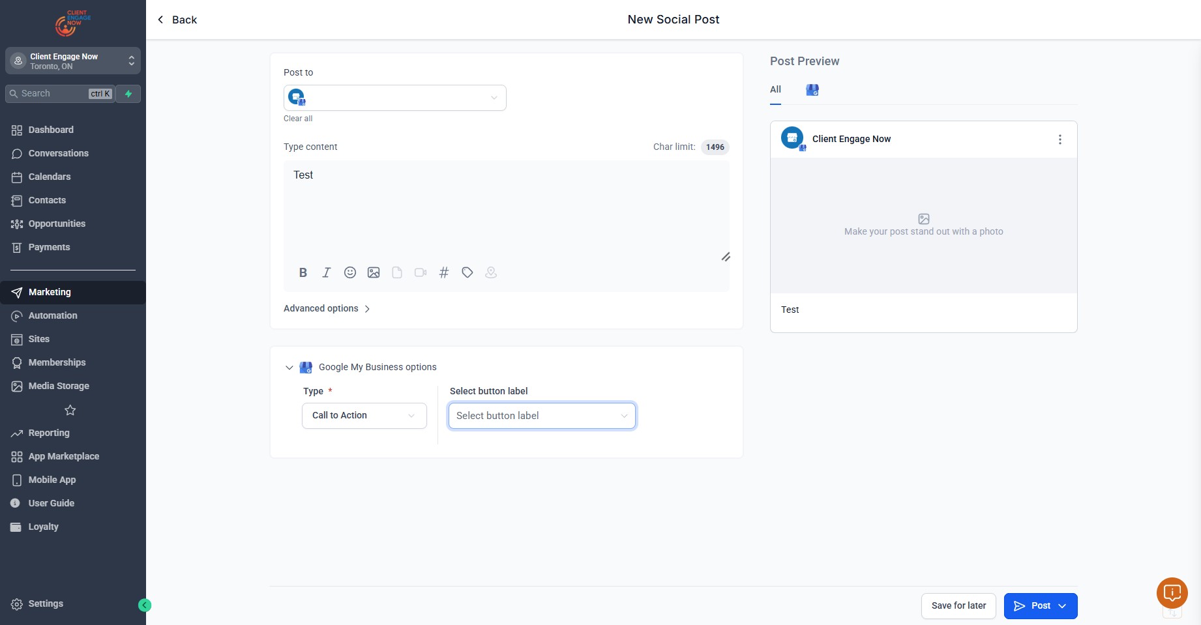
Task: Select Marketing in the sidebar
Action: coord(73,292)
